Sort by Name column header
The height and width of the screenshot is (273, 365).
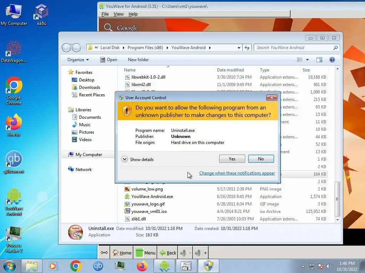[130, 70]
